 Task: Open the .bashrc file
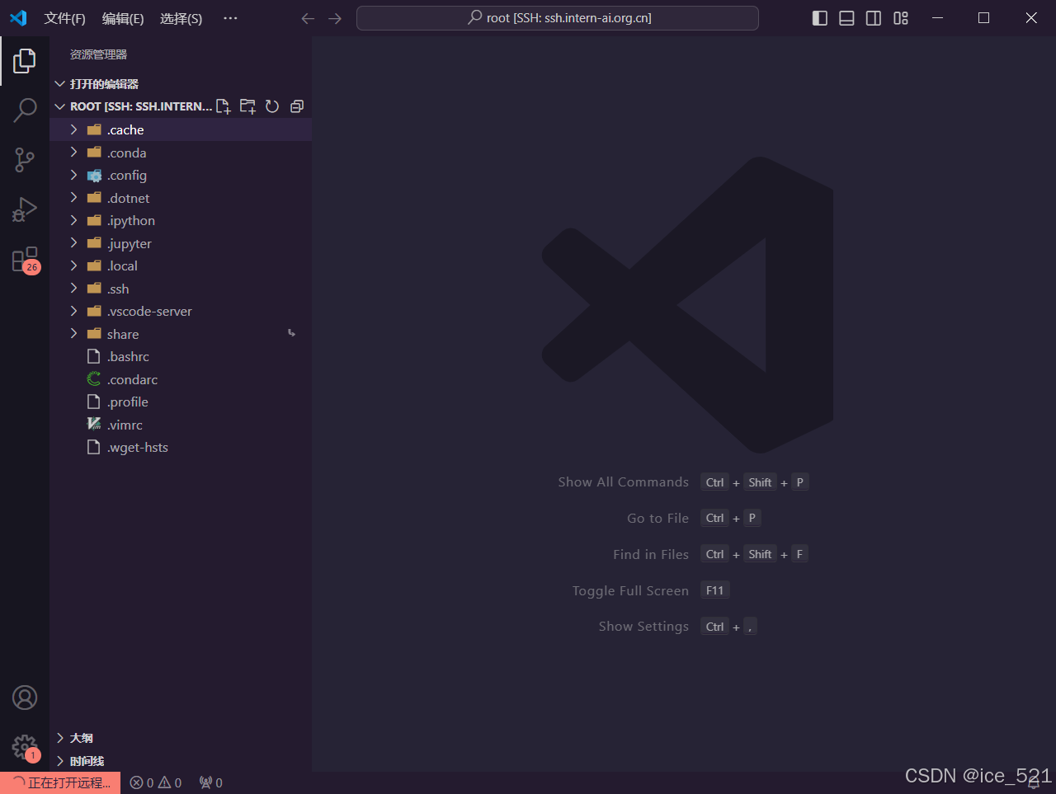181,356
